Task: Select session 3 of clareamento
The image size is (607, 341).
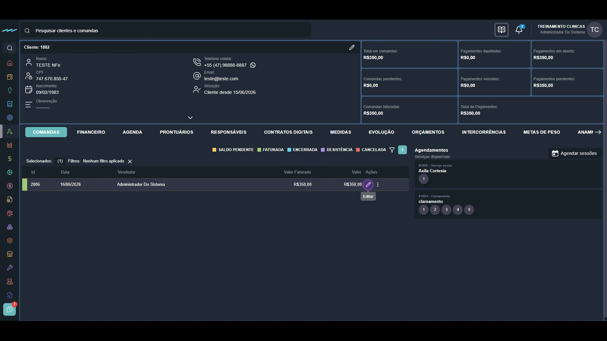Action: [446, 210]
